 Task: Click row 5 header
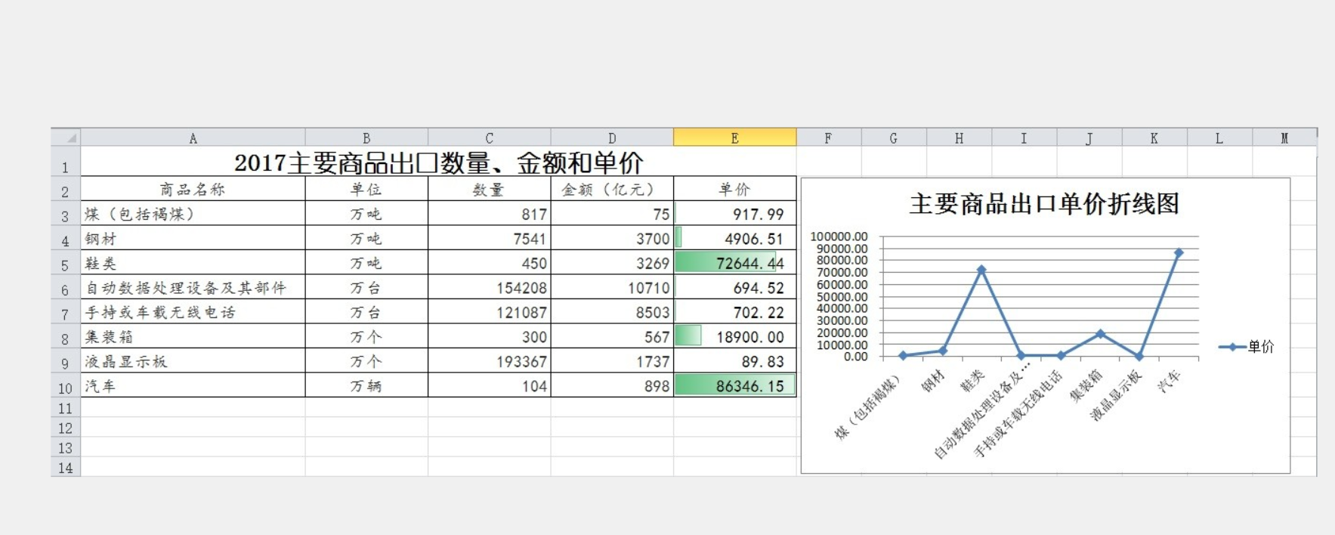pos(65,264)
